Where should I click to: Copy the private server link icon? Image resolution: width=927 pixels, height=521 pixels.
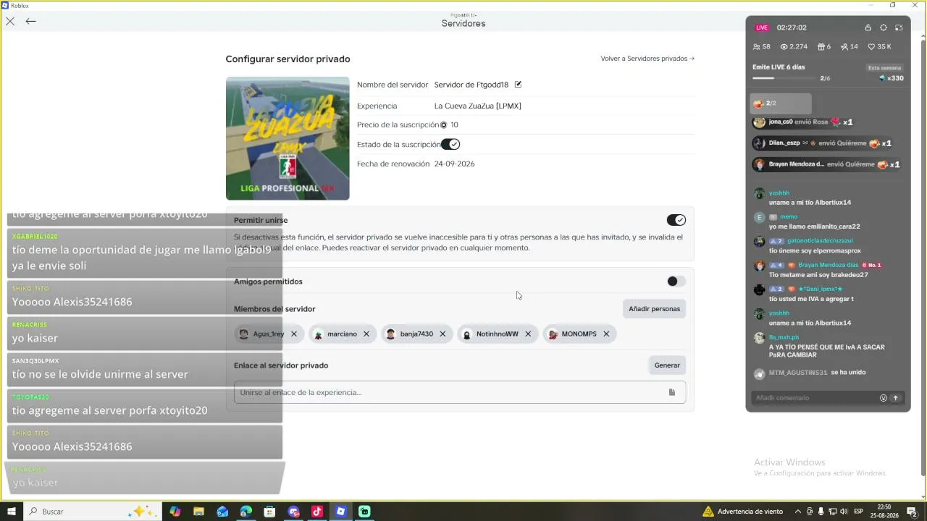672,392
